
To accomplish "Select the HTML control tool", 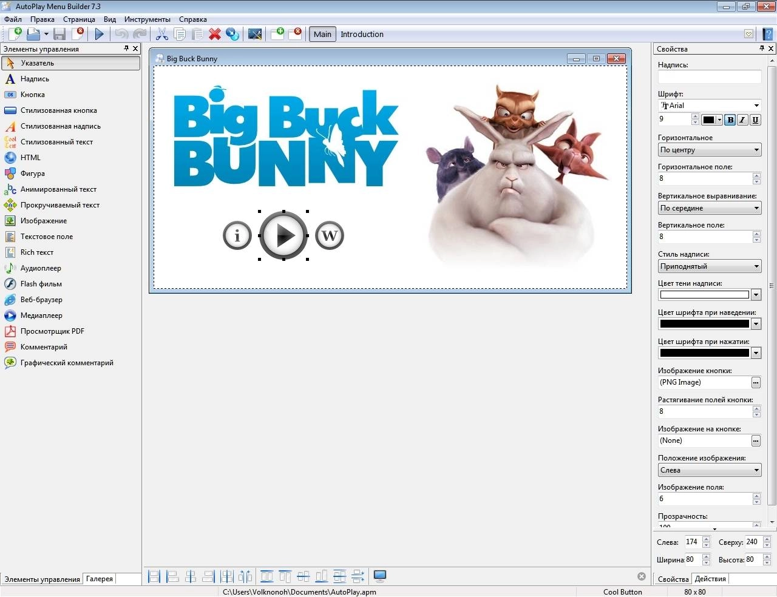I will point(70,158).
